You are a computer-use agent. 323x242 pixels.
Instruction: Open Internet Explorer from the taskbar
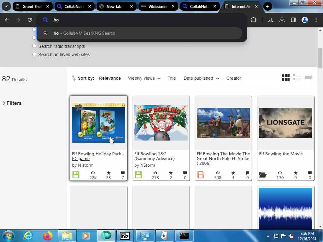[28, 236]
